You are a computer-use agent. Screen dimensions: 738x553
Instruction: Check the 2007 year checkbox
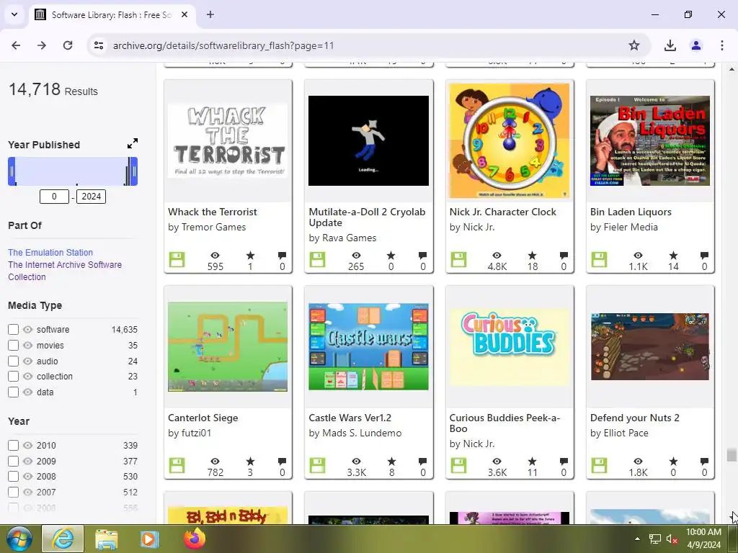coord(13,493)
